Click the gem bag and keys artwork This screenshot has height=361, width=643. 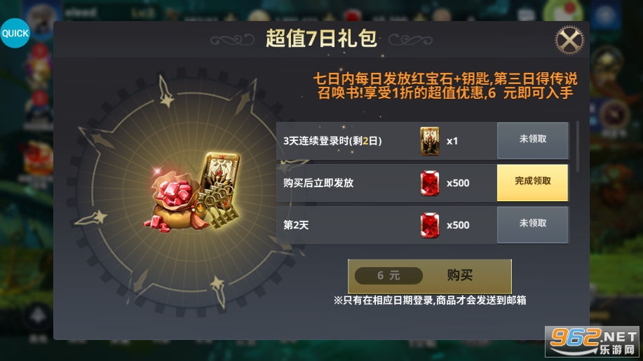pyautogui.click(x=192, y=192)
